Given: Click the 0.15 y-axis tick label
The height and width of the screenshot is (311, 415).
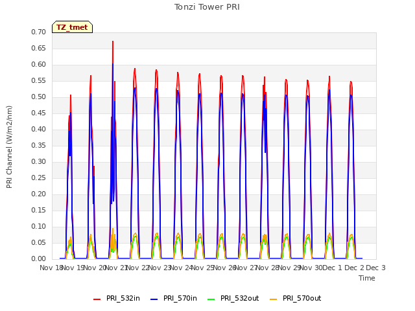Looking at the screenshot, I should [x=39, y=210].
